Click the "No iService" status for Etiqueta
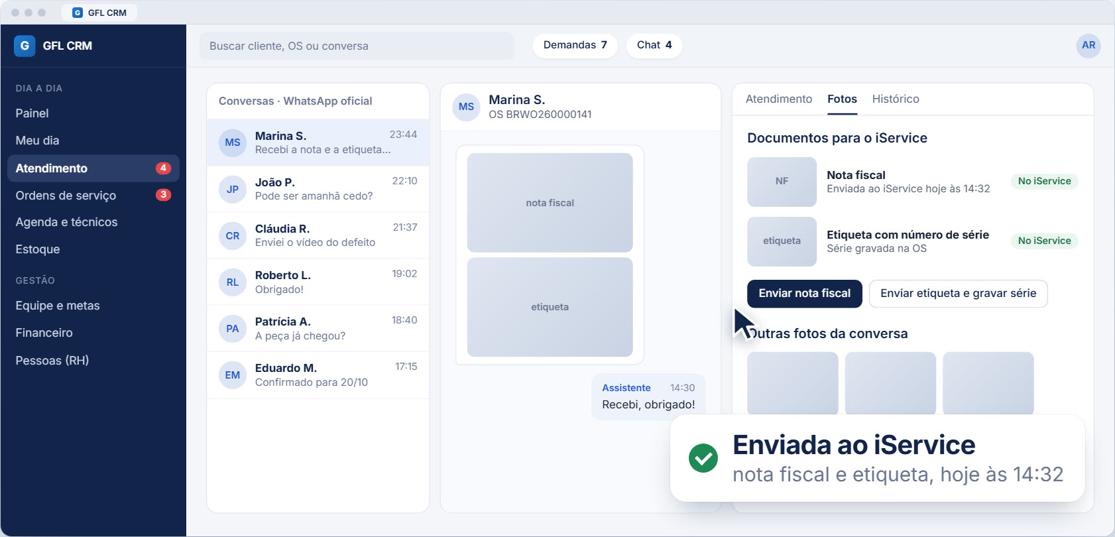1115x537 pixels. pos(1045,241)
